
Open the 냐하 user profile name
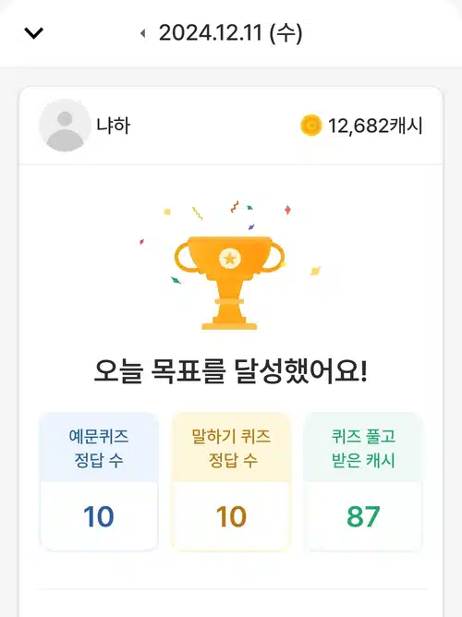pyautogui.click(x=114, y=126)
